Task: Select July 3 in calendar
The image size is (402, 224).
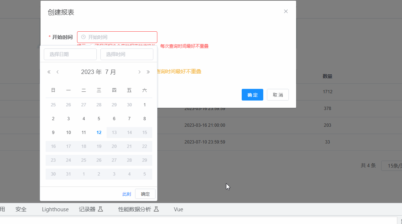Action: pyautogui.click(x=68, y=119)
